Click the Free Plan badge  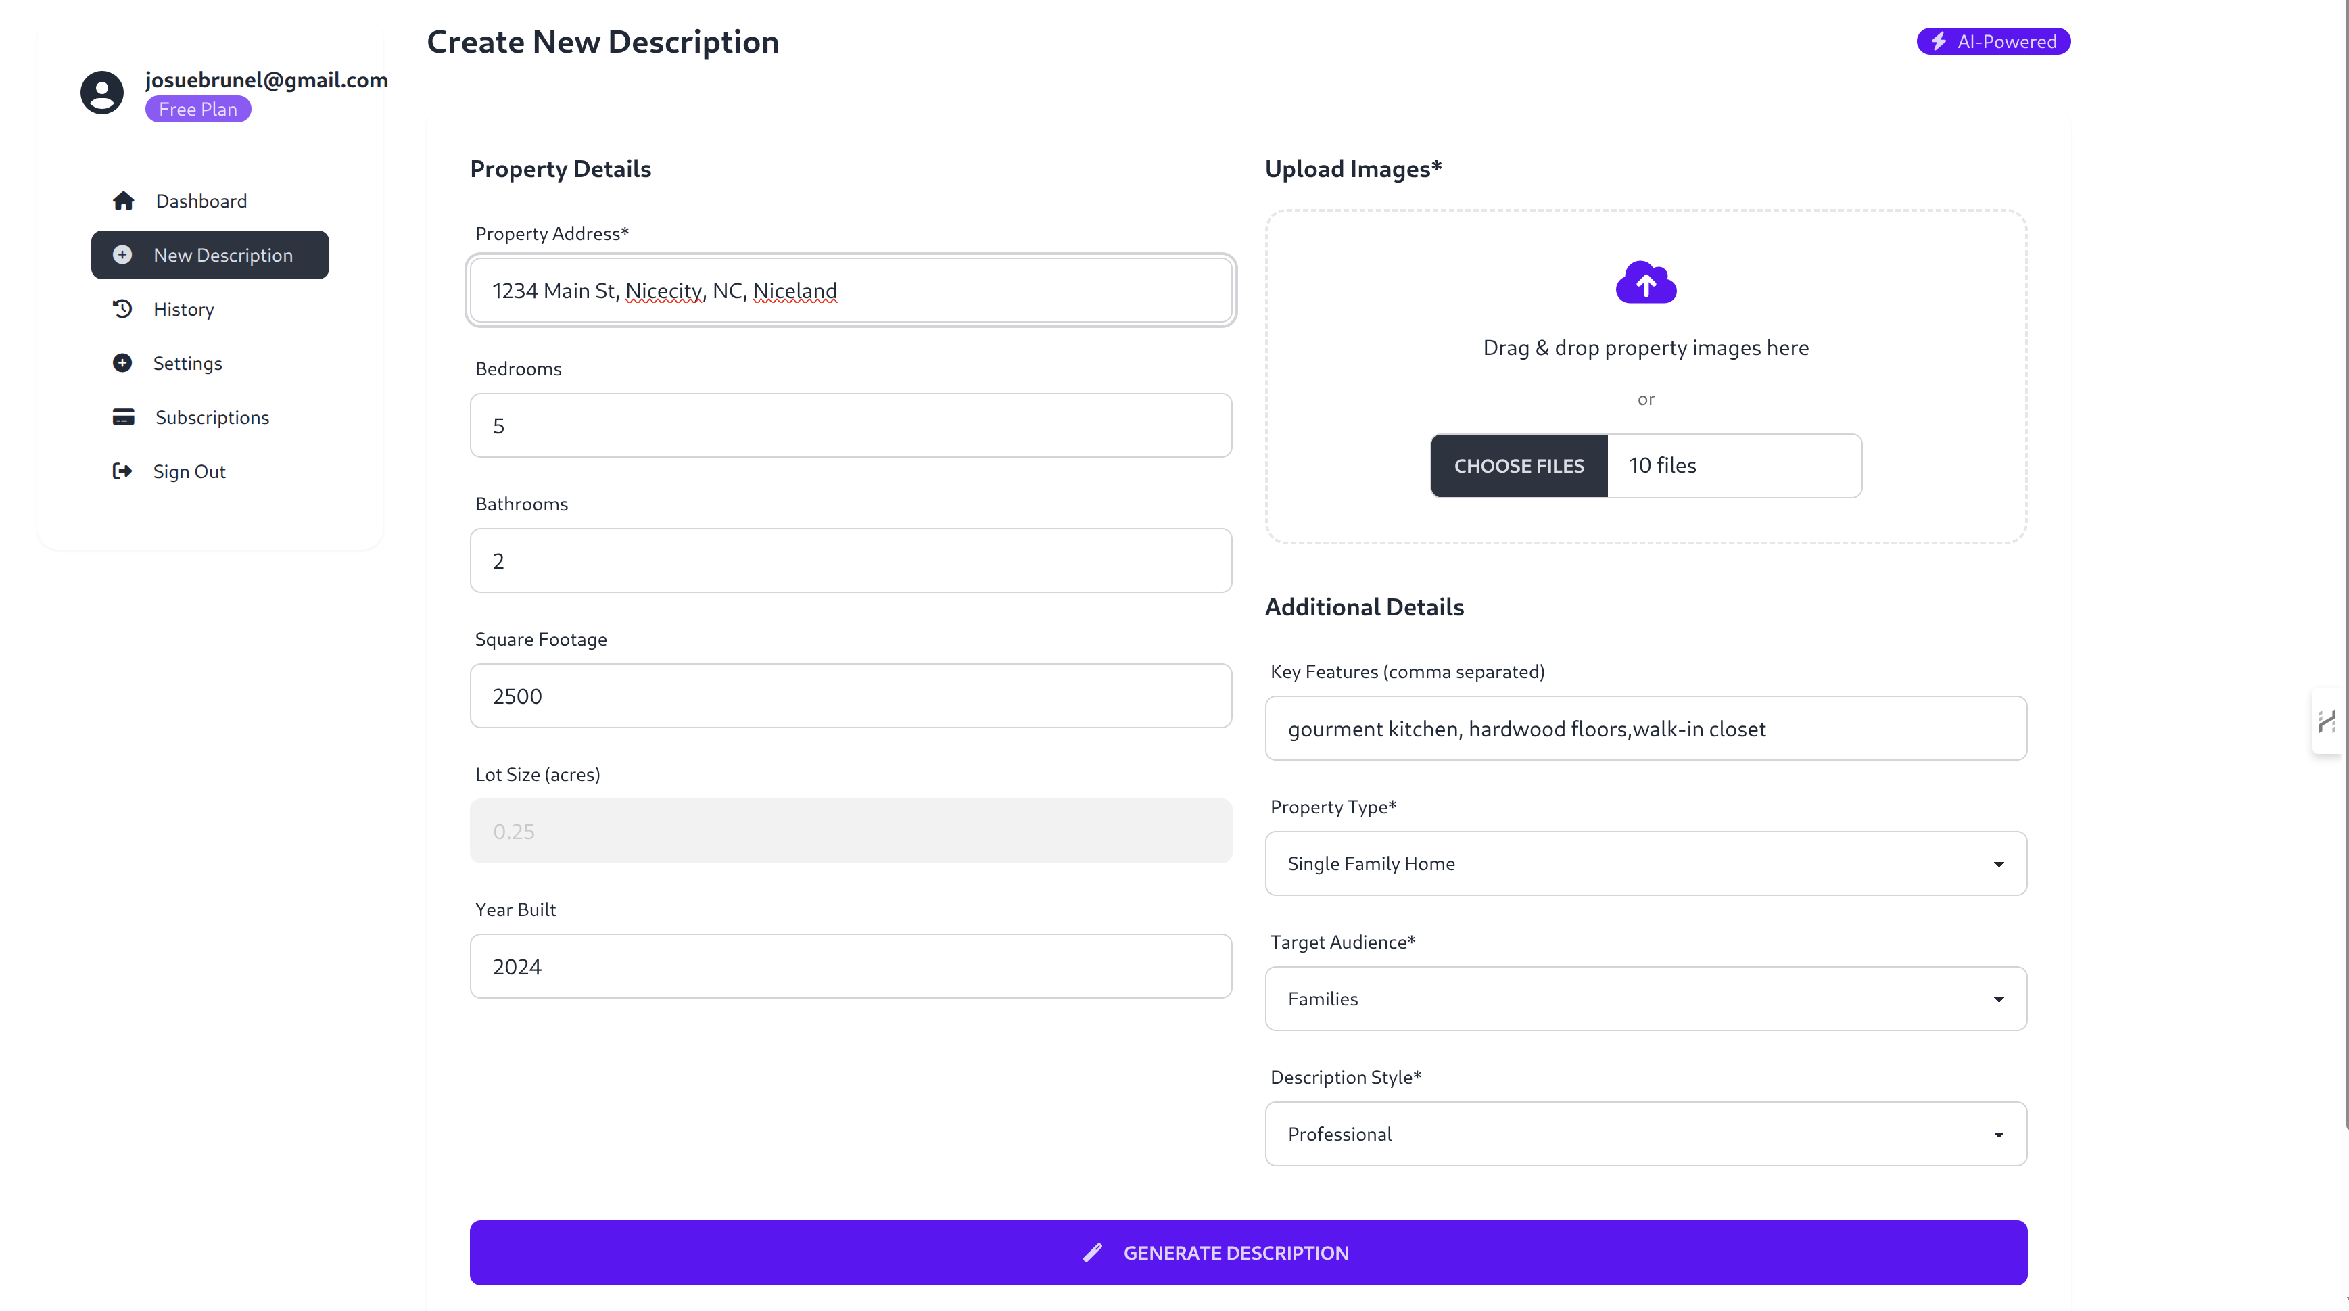coord(198,110)
